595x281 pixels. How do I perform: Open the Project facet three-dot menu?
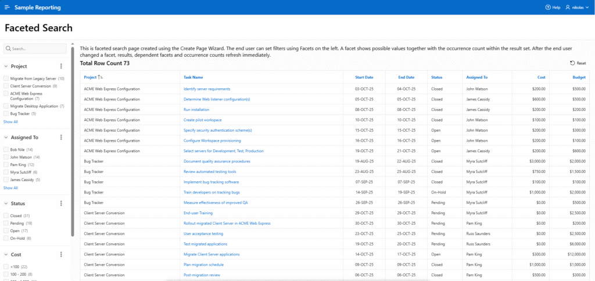coord(61,66)
